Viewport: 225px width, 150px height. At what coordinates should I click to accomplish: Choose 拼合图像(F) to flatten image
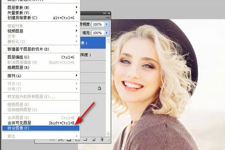tap(41, 128)
